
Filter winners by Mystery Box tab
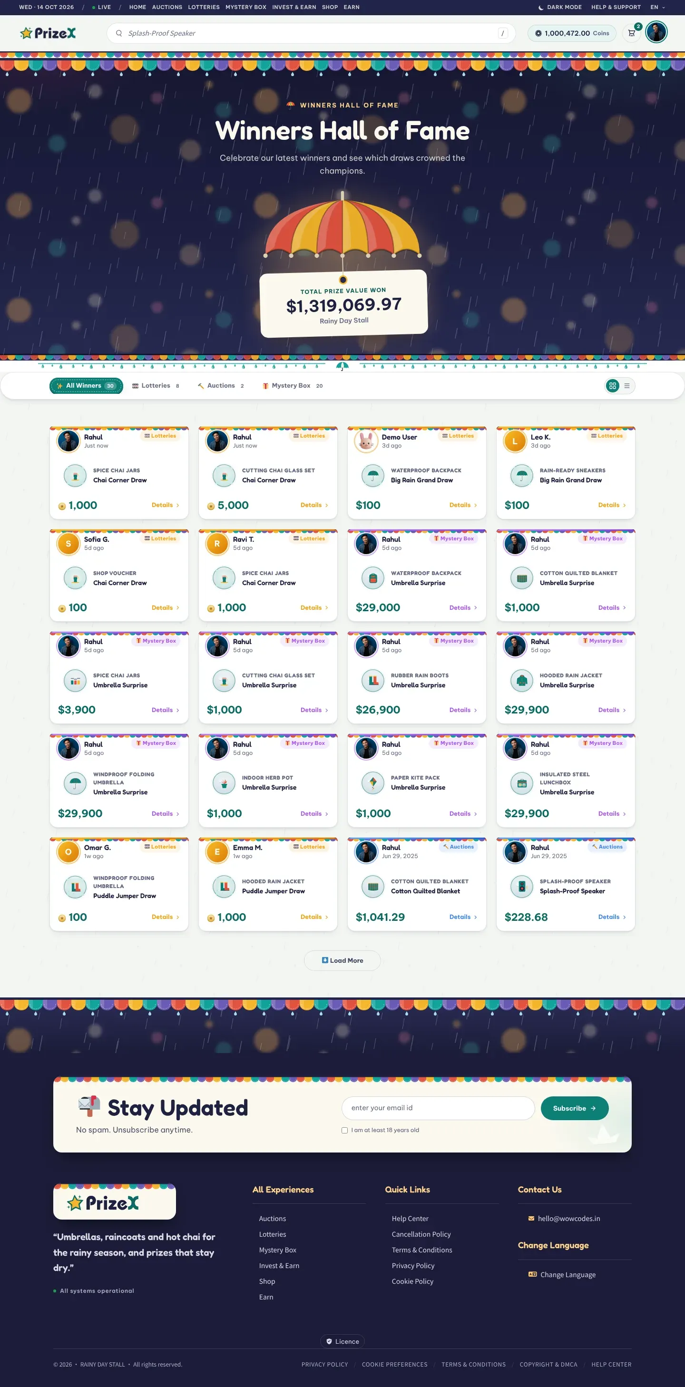(293, 386)
